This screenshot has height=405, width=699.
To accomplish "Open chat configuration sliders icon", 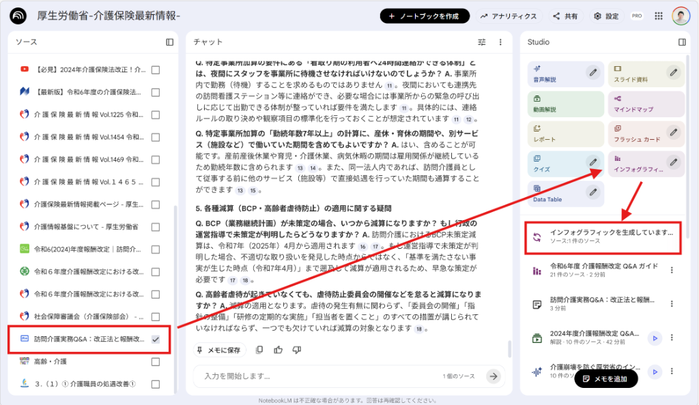I will pos(482,42).
